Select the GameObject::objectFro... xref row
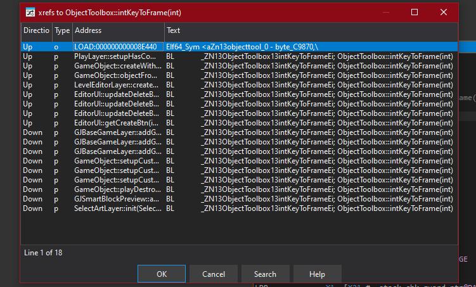 pos(240,75)
